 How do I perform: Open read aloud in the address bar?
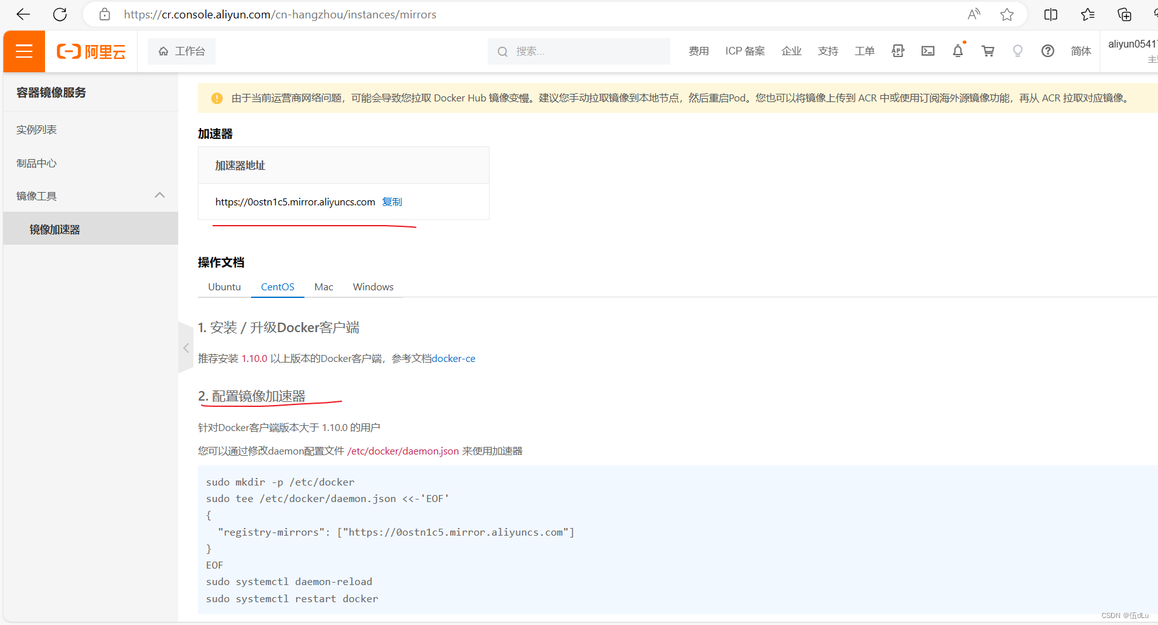pyautogui.click(x=973, y=14)
